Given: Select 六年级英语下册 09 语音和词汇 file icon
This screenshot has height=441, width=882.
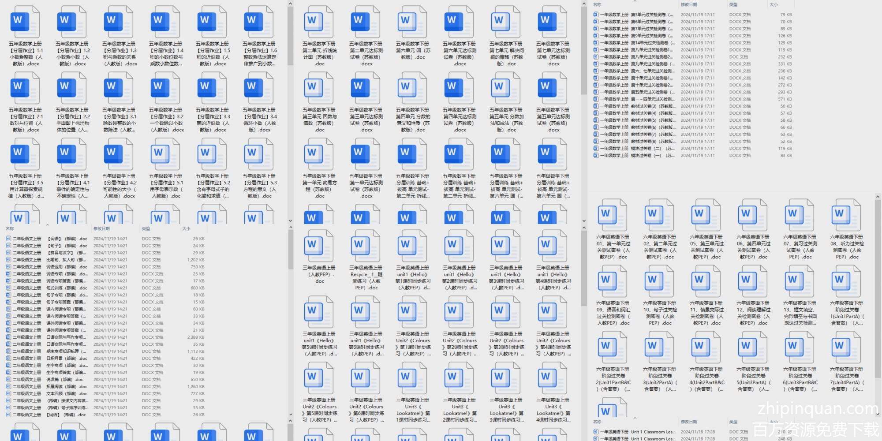Looking at the screenshot, I should [613, 281].
